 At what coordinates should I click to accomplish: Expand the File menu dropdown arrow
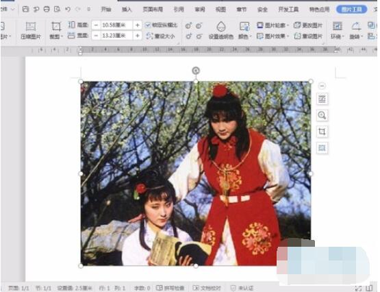point(13,10)
